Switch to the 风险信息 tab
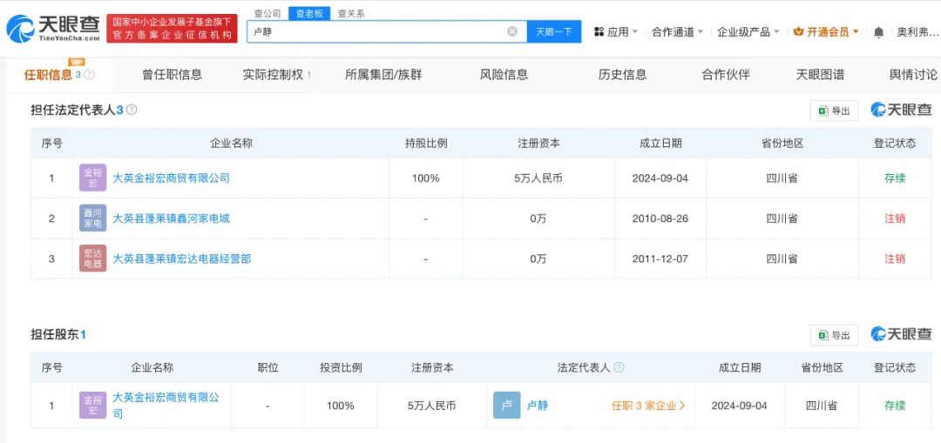 [504, 75]
